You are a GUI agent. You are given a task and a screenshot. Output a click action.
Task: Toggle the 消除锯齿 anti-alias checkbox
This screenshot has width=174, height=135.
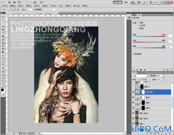(34, 10)
